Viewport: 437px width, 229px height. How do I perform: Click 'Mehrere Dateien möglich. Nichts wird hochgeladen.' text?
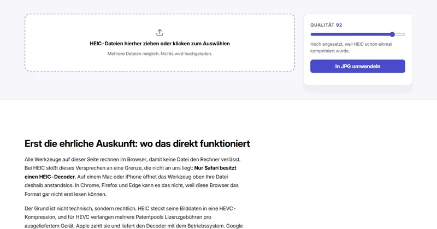pos(160,53)
